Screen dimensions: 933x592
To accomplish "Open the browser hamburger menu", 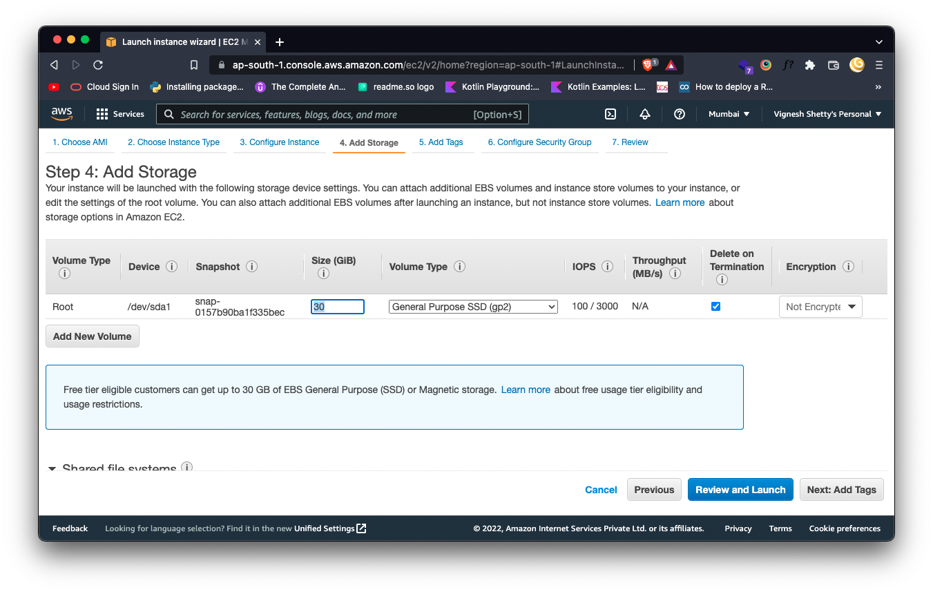I will pos(879,65).
